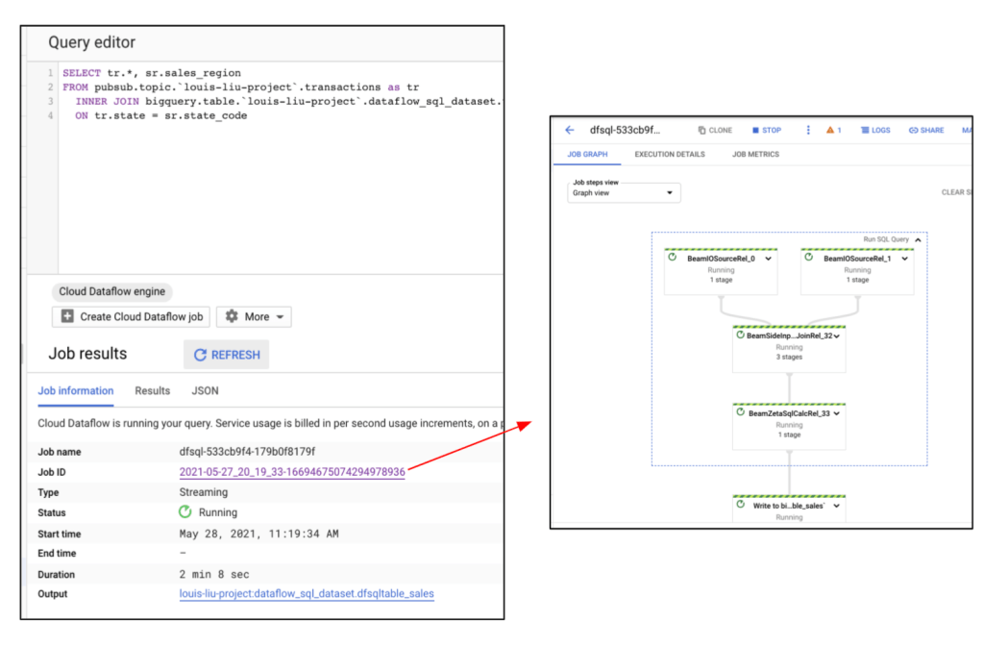Clone the Dataflow job

(x=715, y=130)
